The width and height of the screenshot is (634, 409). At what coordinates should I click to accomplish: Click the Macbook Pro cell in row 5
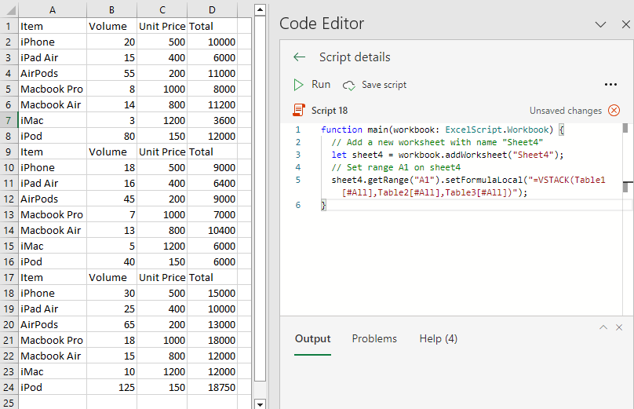pyautogui.click(x=53, y=89)
